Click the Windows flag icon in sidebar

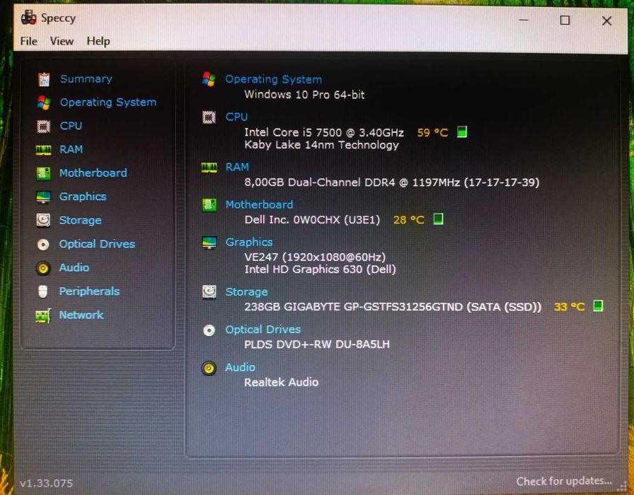(44, 103)
